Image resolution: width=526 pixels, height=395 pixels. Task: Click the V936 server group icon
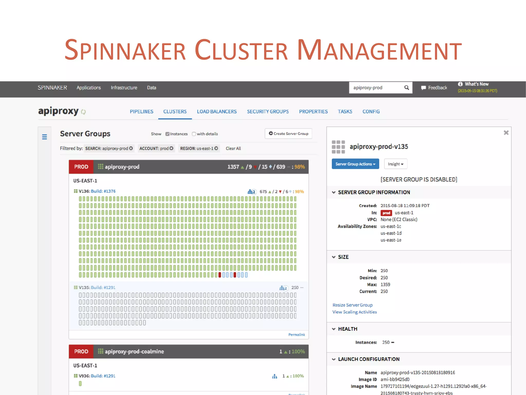(x=76, y=376)
